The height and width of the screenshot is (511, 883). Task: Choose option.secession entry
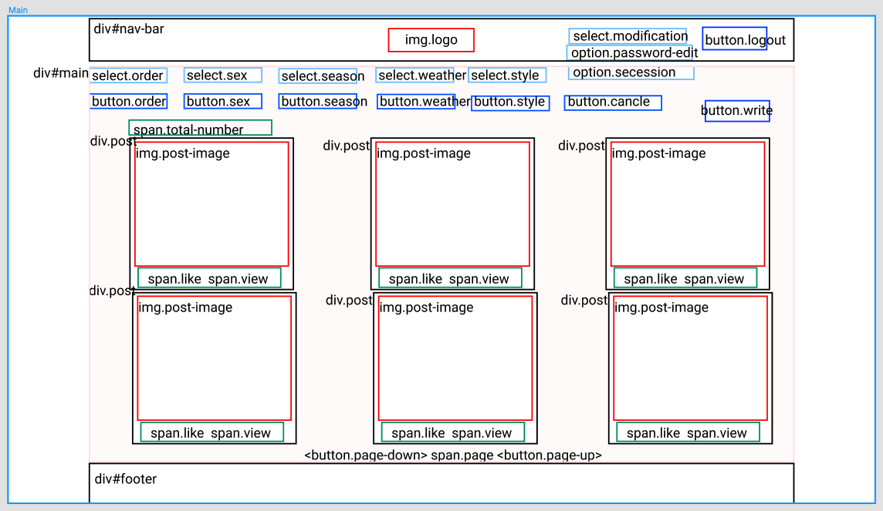coord(631,72)
